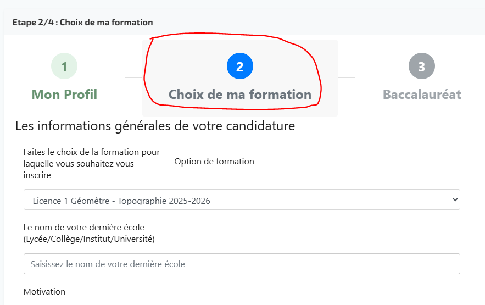Open the formation selection dropdown
The height and width of the screenshot is (305, 485).
(x=242, y=200)
